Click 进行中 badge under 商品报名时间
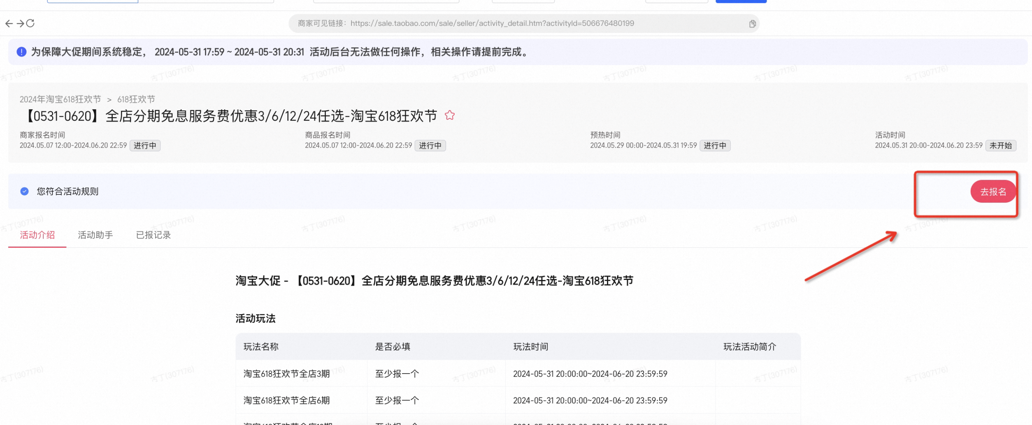This screenshot has height=425, width=1032. coord(430,146)
